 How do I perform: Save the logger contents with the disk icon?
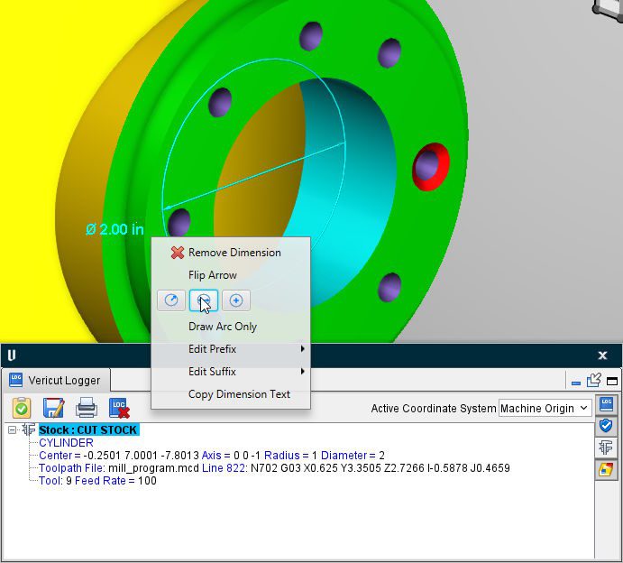pos(54,407)
